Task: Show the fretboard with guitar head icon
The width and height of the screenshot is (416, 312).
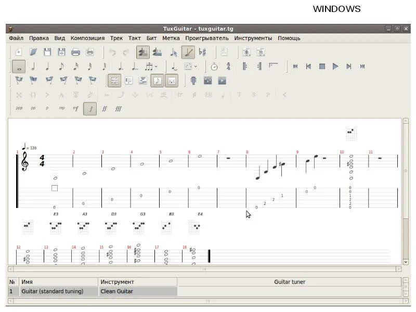Action: pos(193,81)
